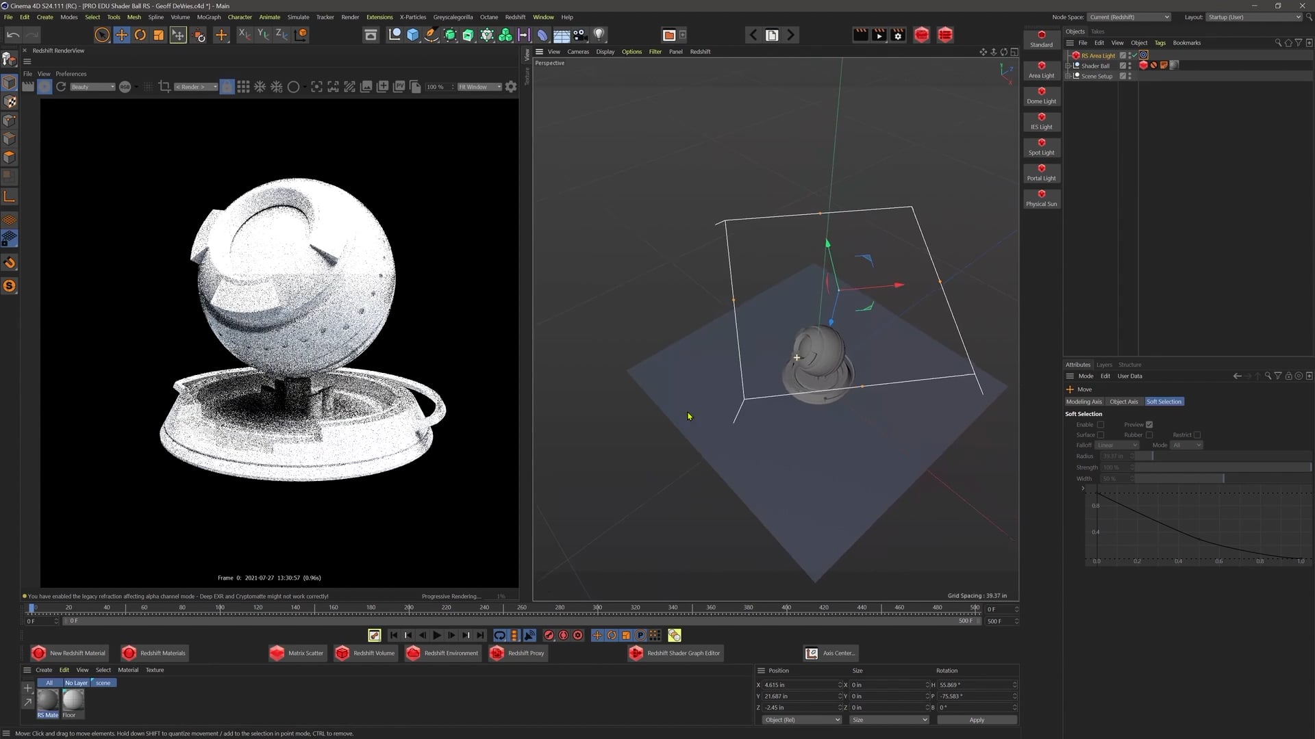Screen dimensions: 1315x739
Task: Click the New Redshift Material button
Action: [68, 653]
